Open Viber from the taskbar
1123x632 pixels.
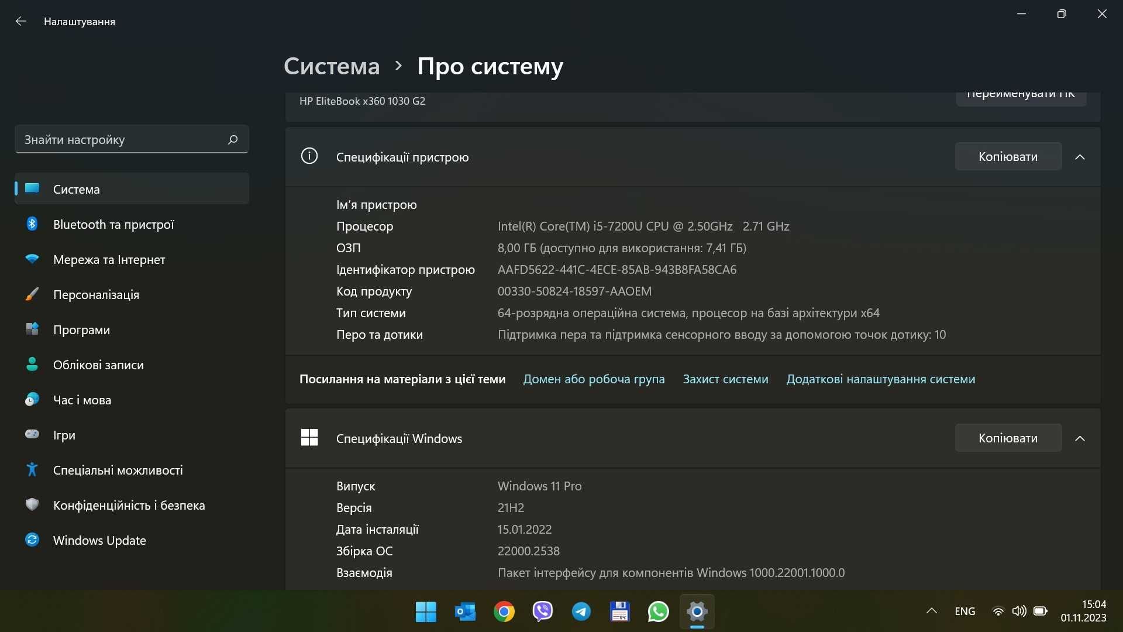543,612
